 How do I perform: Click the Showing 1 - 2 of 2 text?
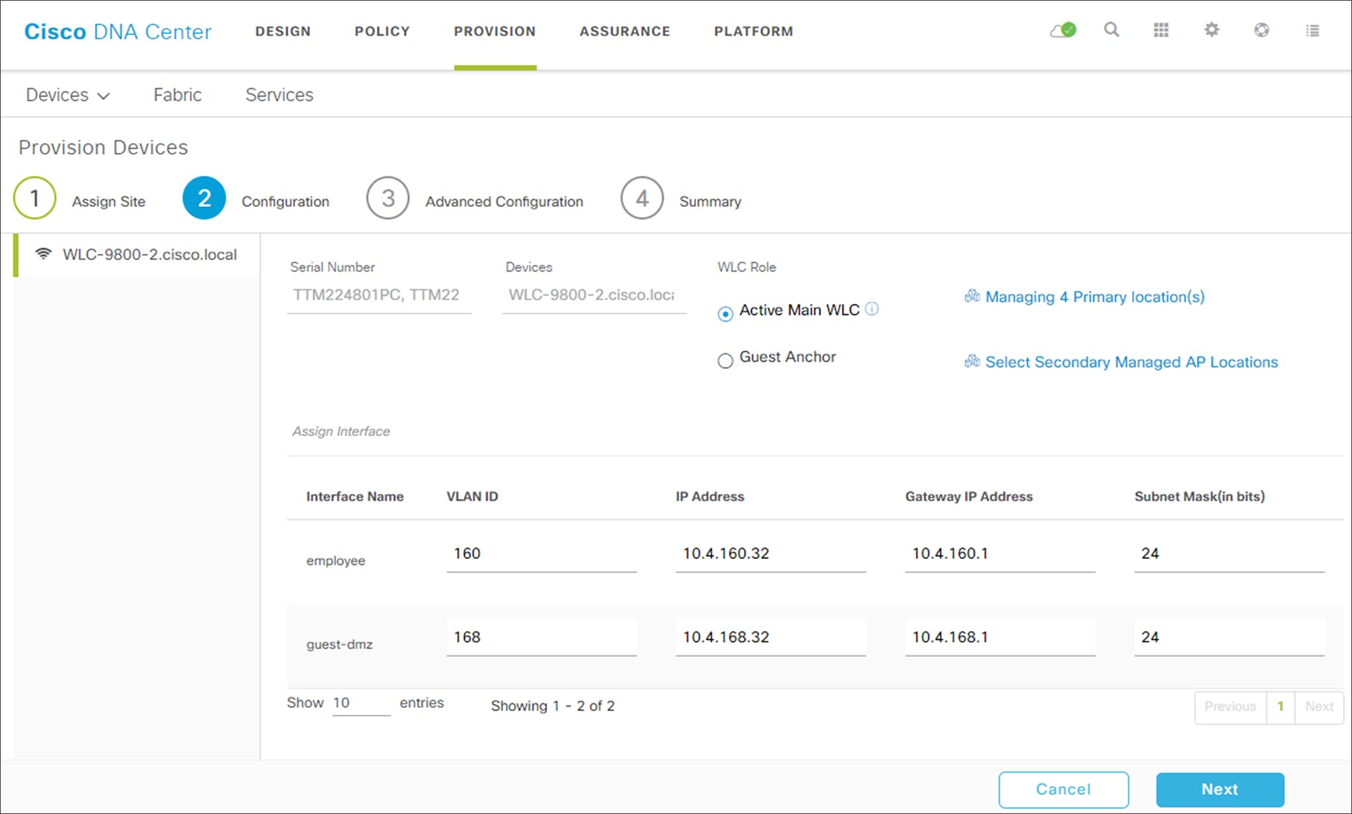coord(553,706)
